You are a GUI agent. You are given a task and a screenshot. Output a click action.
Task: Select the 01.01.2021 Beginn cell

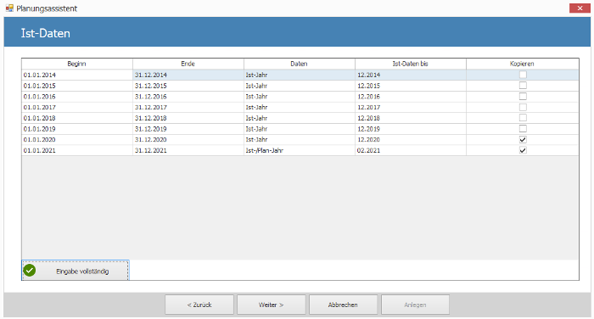tap(77, 150)
